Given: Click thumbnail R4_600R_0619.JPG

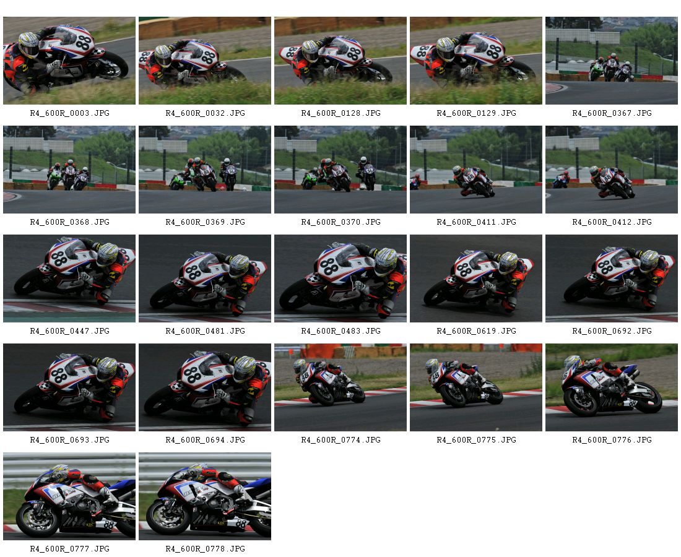Looking at the screenshot, I should pyautogui.click(x=475, y=278).
